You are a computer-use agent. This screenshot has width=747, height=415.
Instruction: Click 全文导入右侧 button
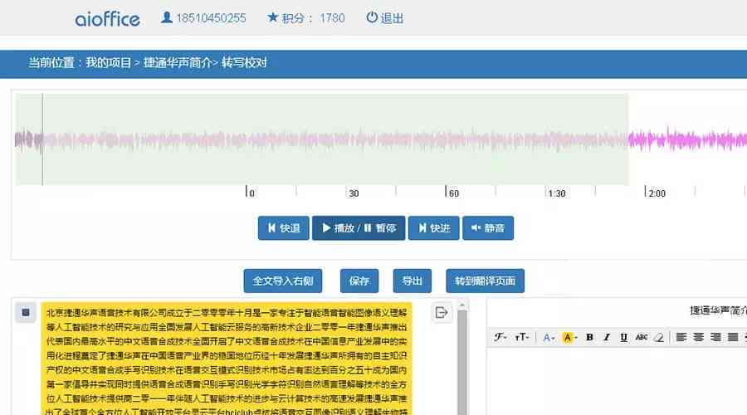(x=283, y=281)
